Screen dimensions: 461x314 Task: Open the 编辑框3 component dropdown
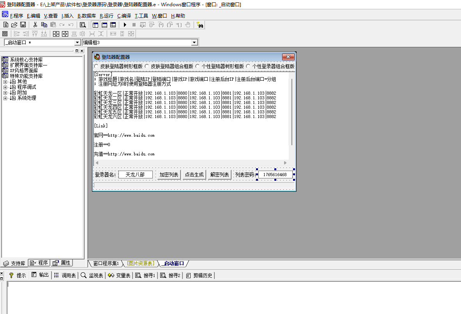click(194, 42)
